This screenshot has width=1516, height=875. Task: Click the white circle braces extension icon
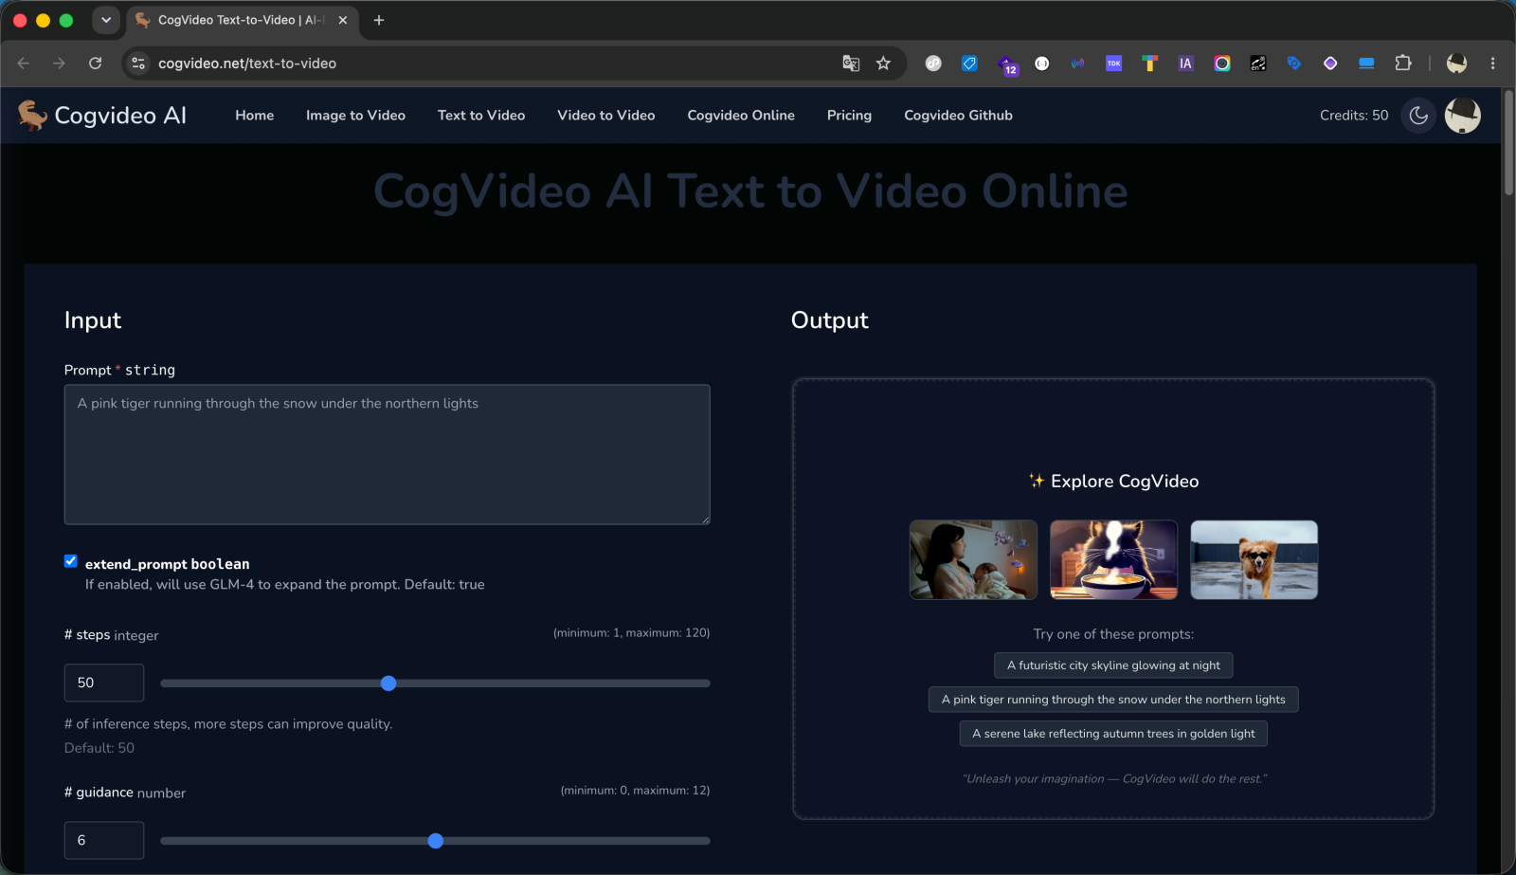coord(1041,64)
